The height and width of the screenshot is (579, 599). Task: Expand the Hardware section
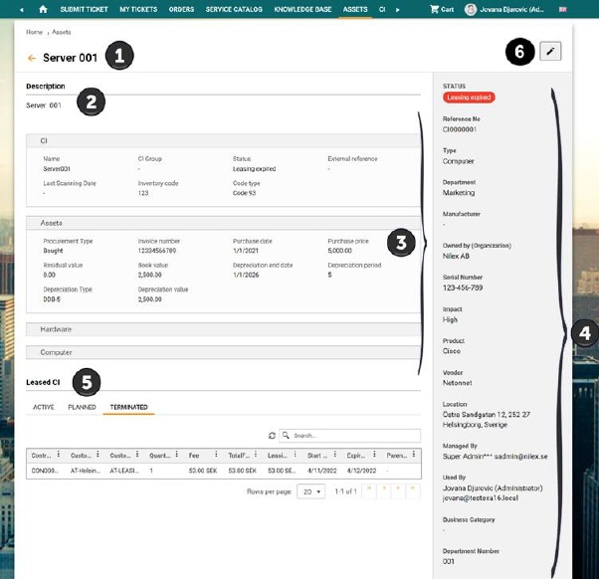coord(224,328)
